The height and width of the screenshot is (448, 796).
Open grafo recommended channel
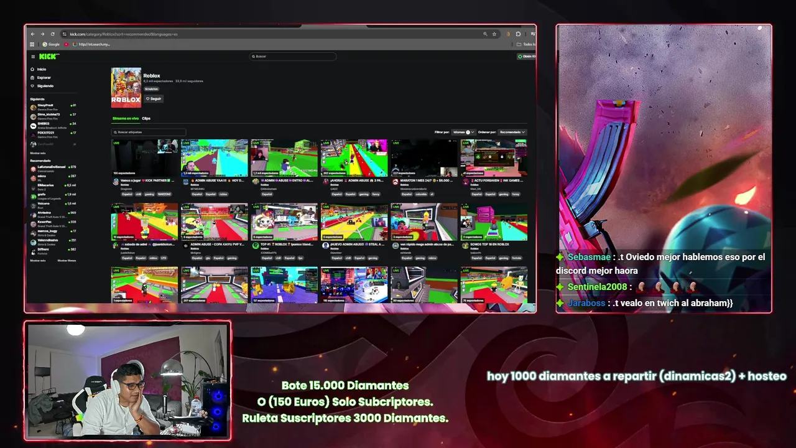53,195
